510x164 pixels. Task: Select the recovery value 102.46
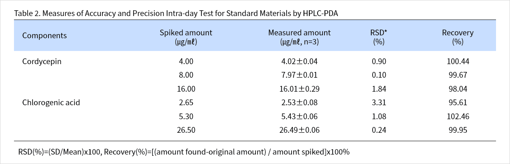[x=458, y=116]
